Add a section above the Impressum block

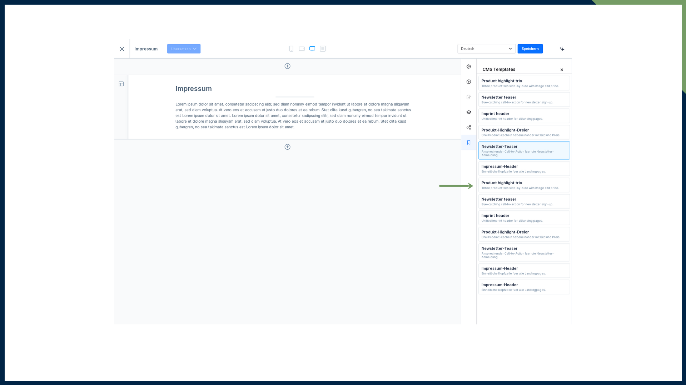point(287,66)
